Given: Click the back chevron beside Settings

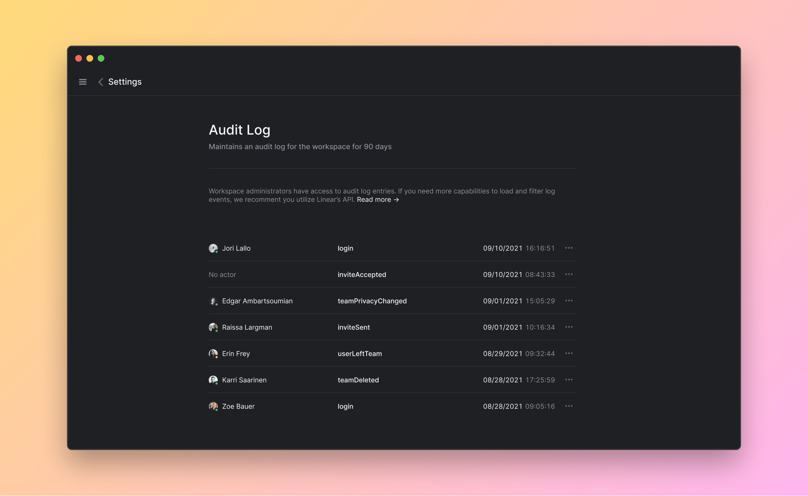Looking at the screenshot, I should [100, 82].
